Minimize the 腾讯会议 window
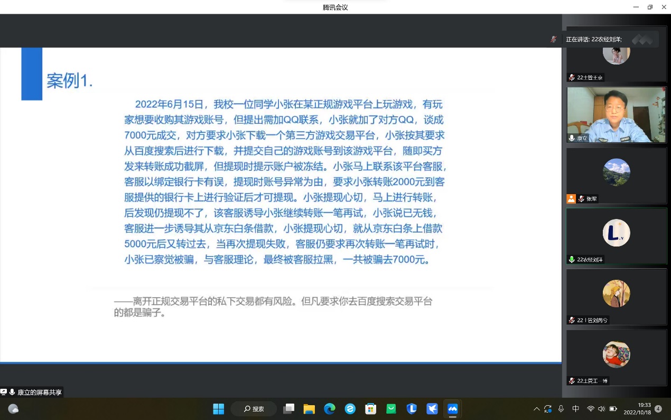Viewport: 671px width, 420px height. (636, 7)
